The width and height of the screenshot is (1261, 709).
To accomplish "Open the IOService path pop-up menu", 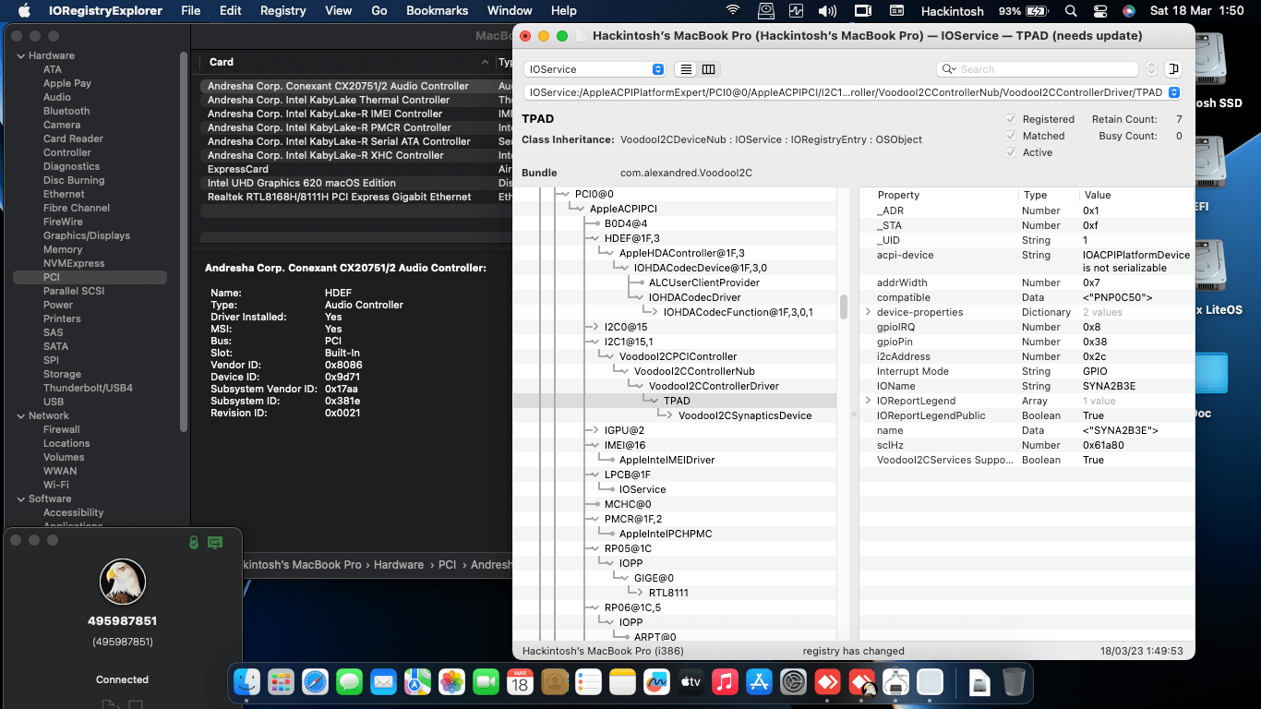I will [852, 92].
